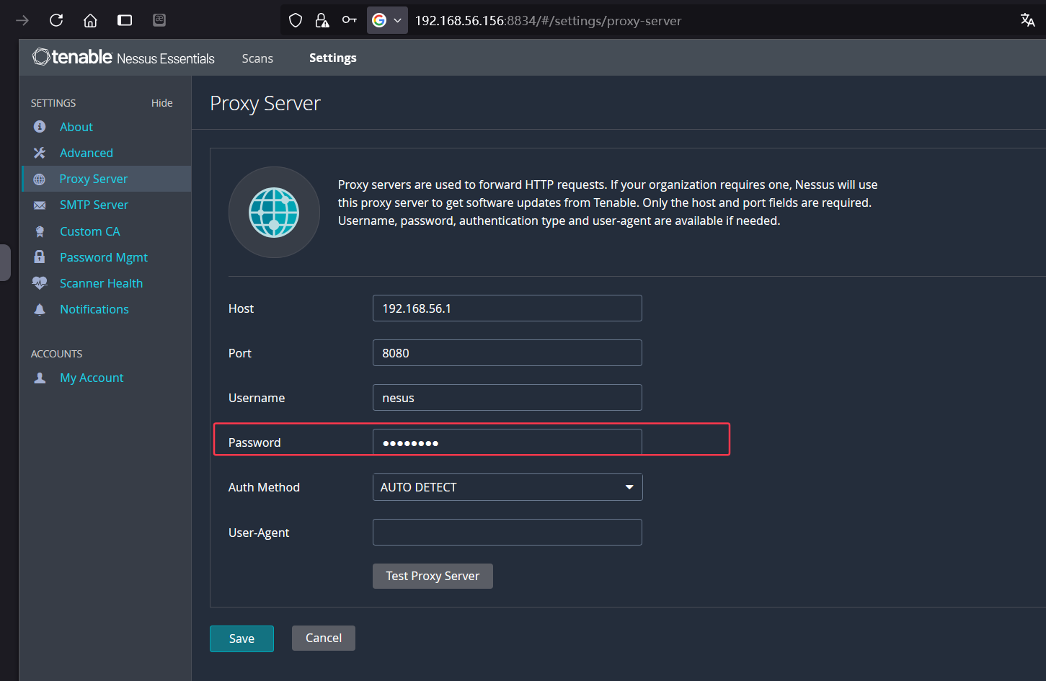Click into the Host input field
Screen dimensions: 1046x681
(507, 308)
